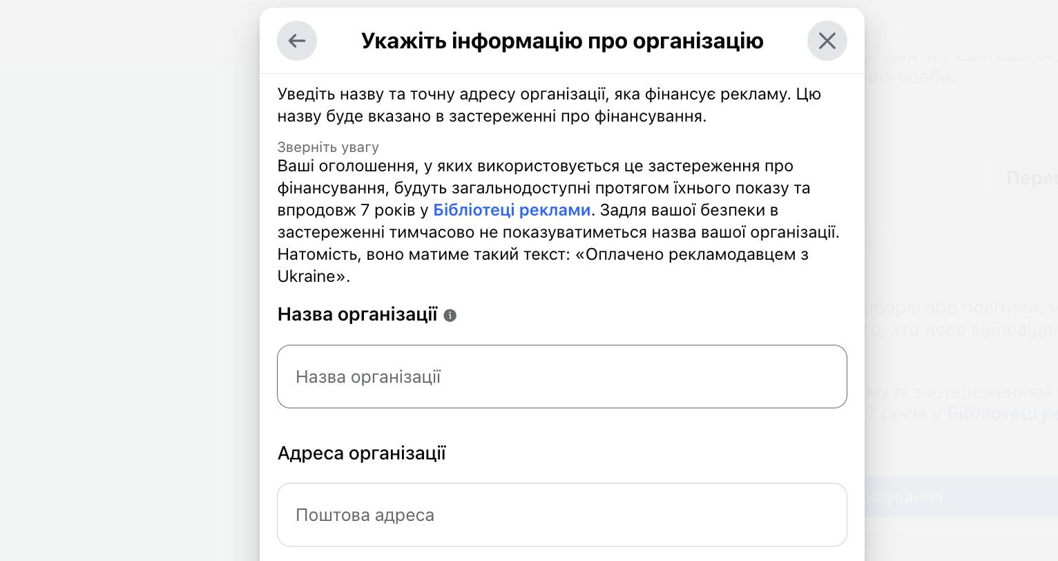Open info tooltip beside Назва організації heading

(x=450, y=316)
